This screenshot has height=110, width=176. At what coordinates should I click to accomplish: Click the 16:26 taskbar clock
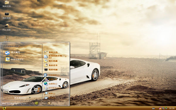(172, 109)
